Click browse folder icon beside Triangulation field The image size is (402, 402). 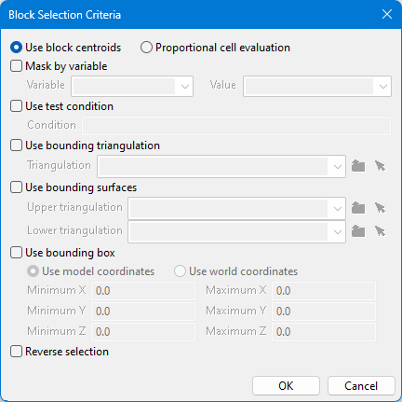tap(358, 166)
